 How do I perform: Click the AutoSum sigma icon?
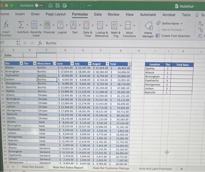(21, 25)
